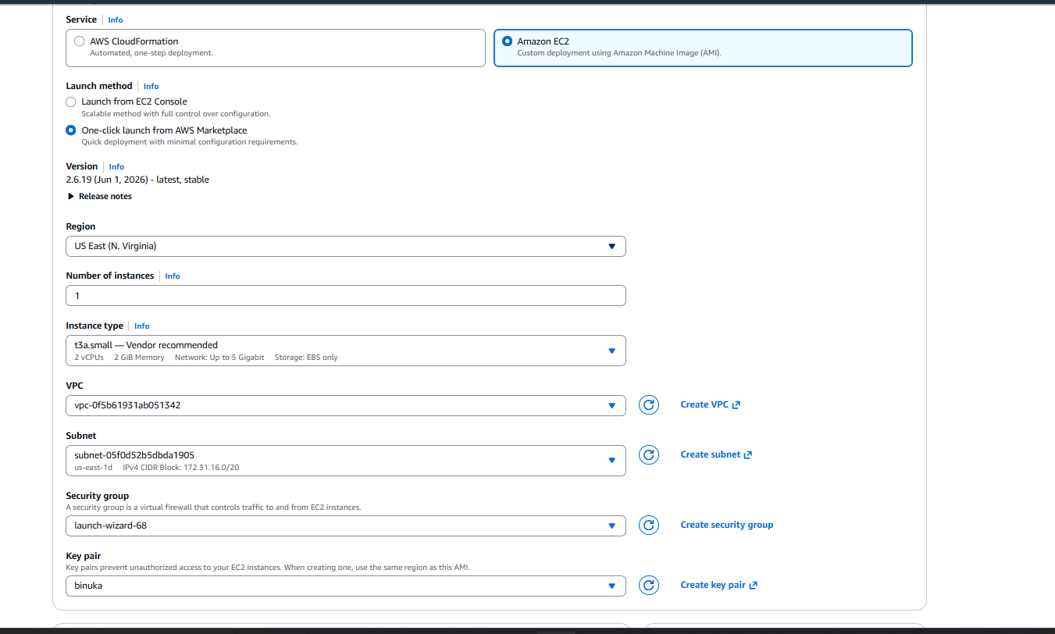The width and height of the screenshot is (1055, 634).
Task: Click the Create security group link
Action: click(x=726, y=525)
